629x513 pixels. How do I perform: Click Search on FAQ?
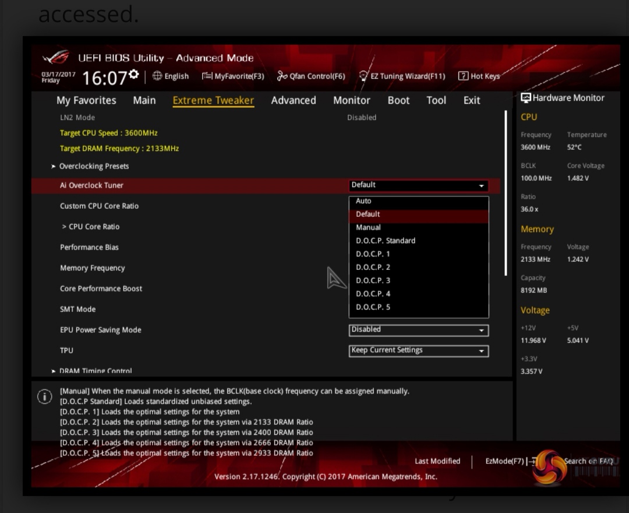588,461
